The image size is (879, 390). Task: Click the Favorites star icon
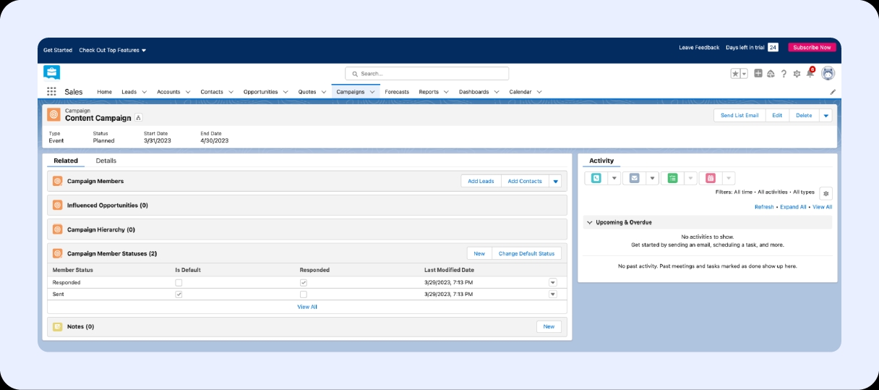pyautogui.click(x=735, y=73)
